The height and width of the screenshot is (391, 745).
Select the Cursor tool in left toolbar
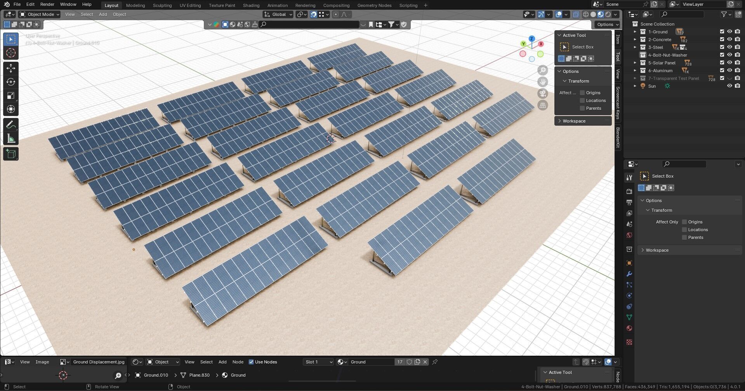tap(11, 53)
